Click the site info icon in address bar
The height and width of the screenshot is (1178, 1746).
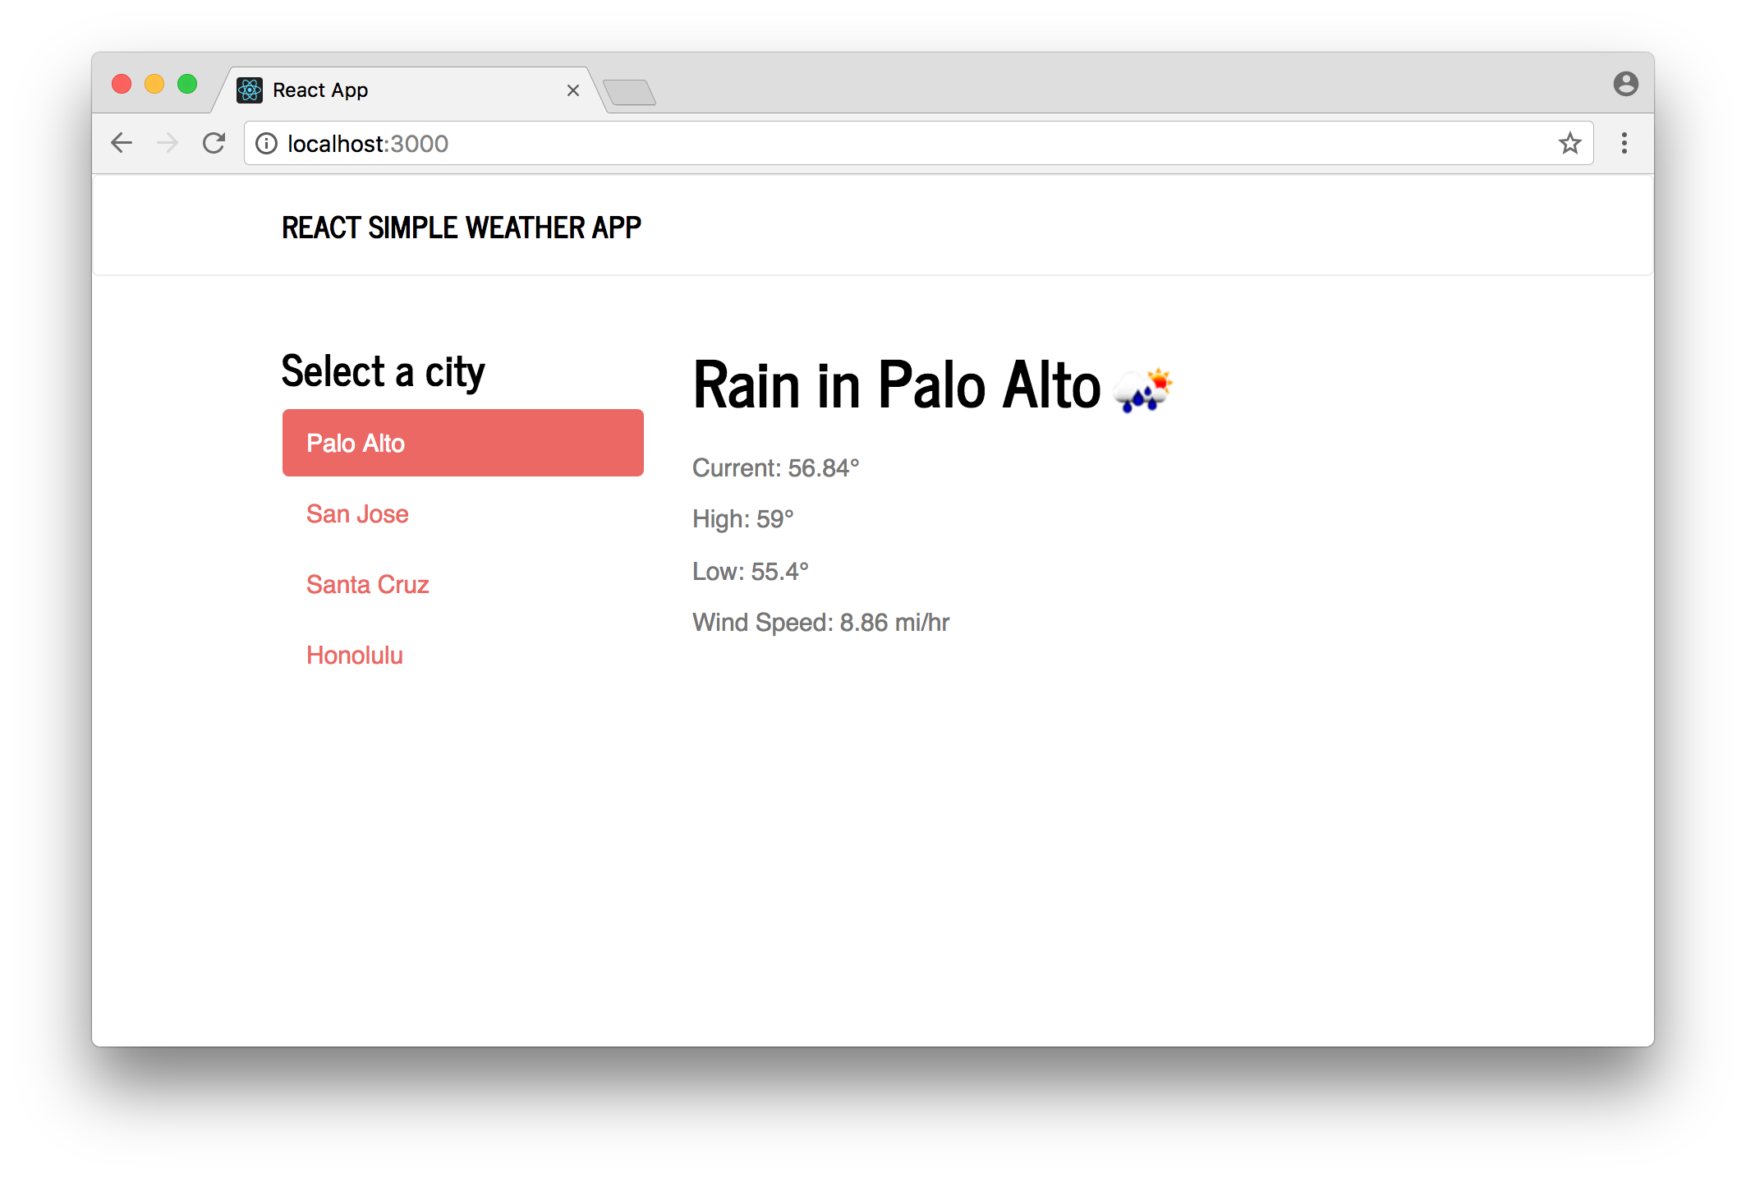(266, 144)
